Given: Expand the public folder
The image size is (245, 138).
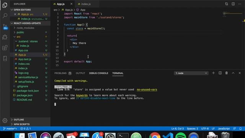Looking at the screenshot, I should point(20,32).
